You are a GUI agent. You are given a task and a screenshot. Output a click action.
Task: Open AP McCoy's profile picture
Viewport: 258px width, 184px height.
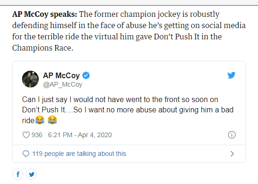[30, 79]
